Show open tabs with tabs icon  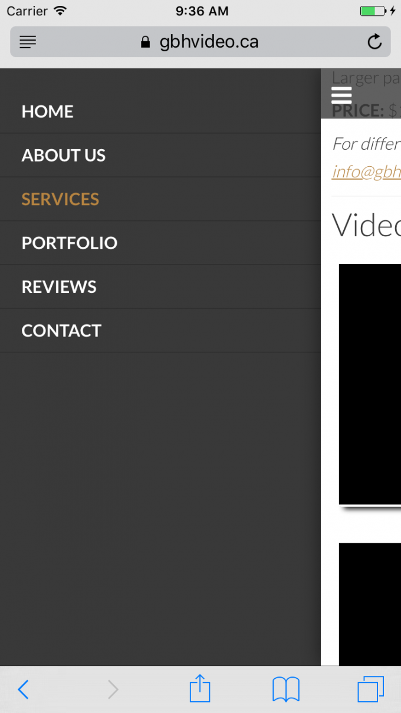tap(371, 689)
